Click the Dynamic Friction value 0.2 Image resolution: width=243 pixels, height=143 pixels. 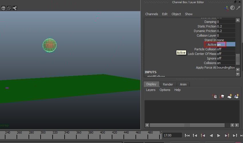tap(226, 31)
